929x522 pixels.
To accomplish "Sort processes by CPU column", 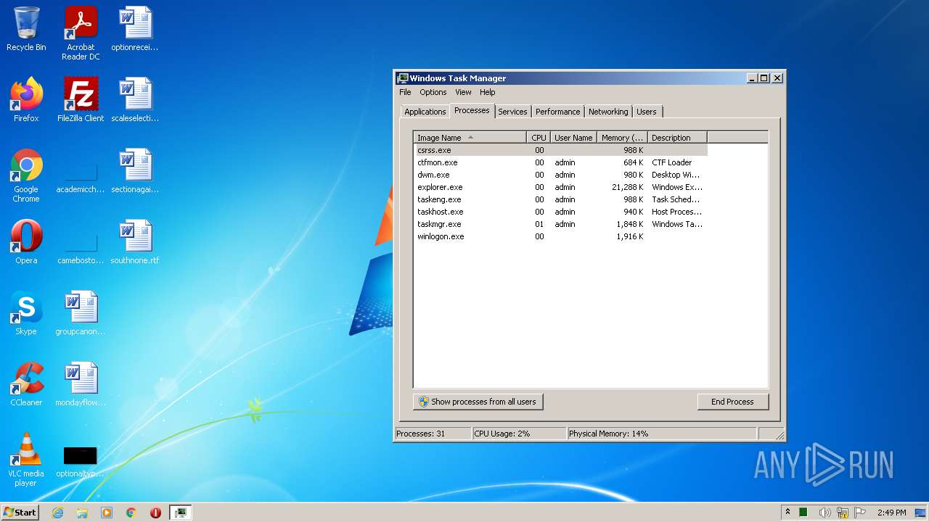I will (538, 138).
